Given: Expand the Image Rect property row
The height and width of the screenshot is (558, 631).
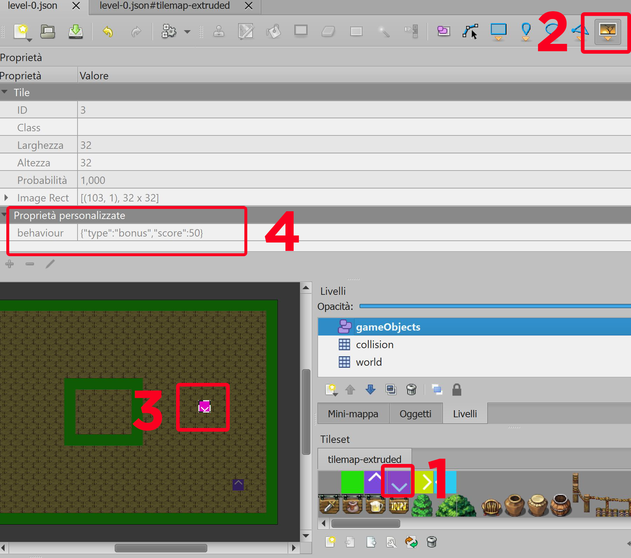Looking at the screenshot, I should (6, 198).
